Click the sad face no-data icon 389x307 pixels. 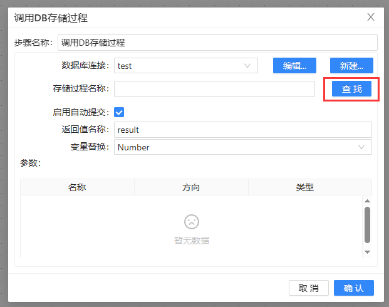(x=191, y=221)
